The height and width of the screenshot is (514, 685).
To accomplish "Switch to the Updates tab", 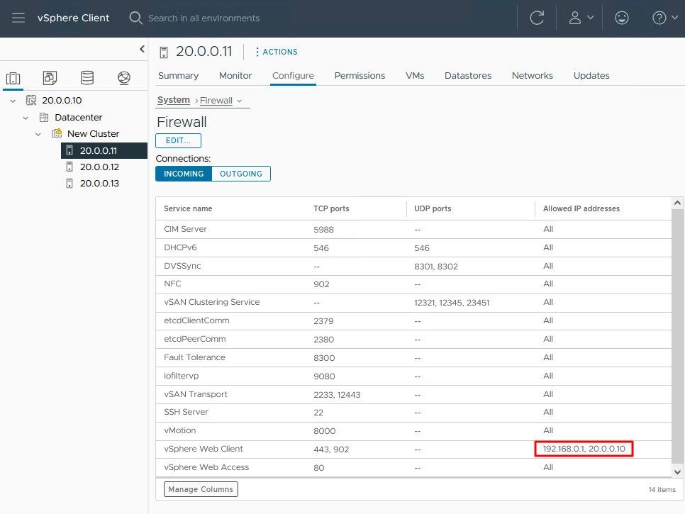I will point(591,76).
